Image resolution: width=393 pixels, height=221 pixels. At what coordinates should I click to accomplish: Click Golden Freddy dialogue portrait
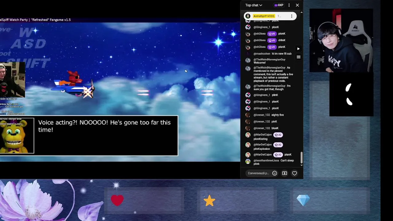(17, 136)
